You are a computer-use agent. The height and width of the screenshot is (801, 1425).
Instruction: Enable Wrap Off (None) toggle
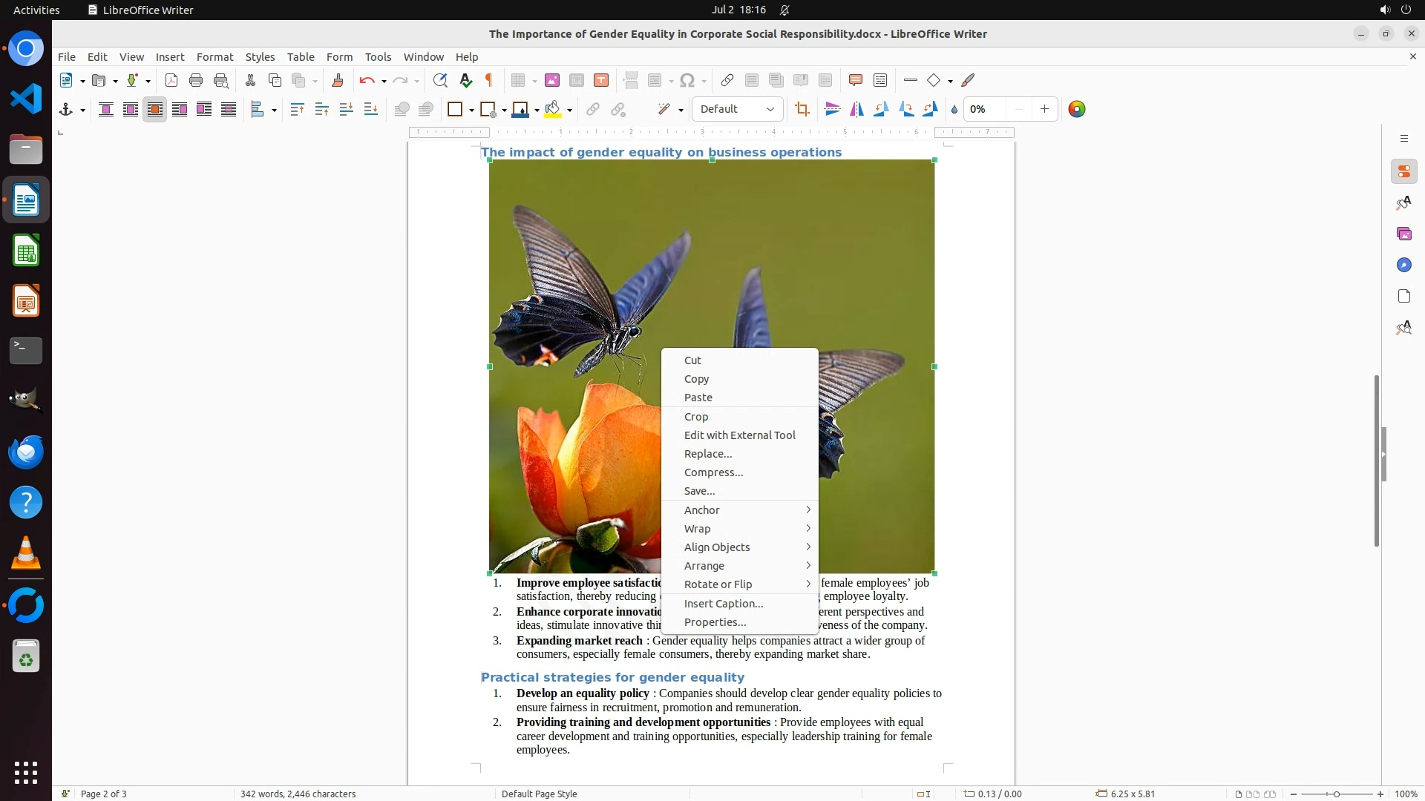[105, 110]
